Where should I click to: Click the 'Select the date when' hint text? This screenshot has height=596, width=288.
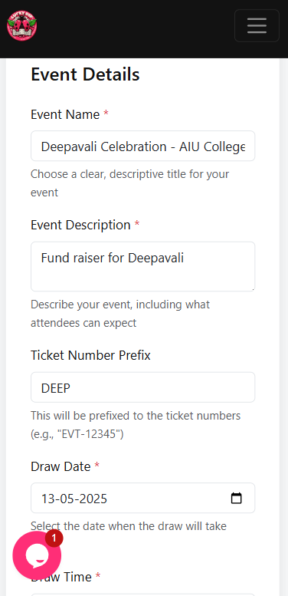(129, 526)
